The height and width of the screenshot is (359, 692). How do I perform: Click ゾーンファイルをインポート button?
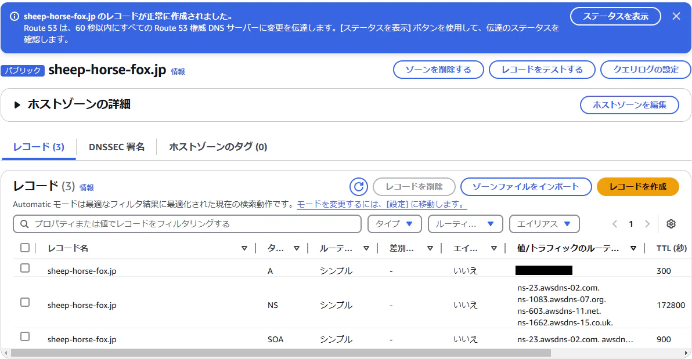point(525,187)
